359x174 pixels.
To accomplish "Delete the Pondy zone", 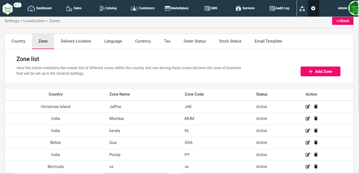I will [x=316, y=155].
